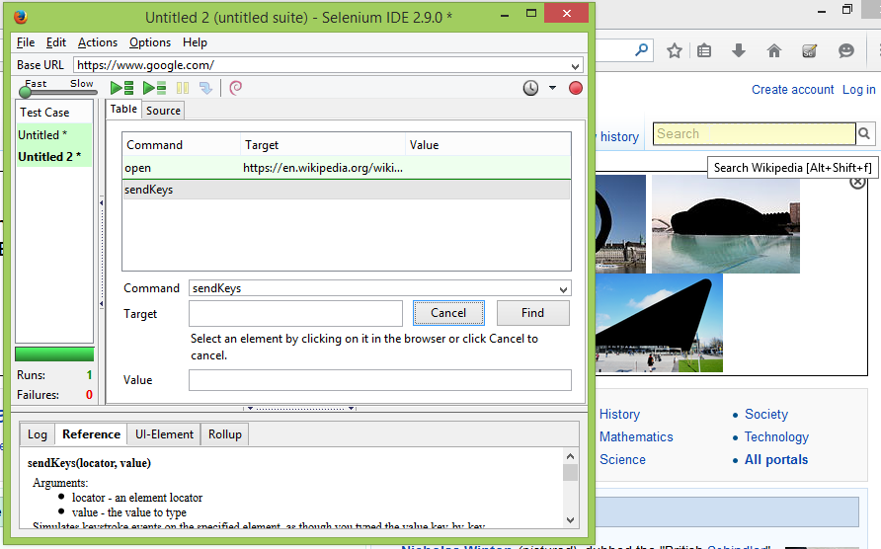Open the Rollup tab
This screenshot has height=549, width=881.
tap(225, 434)
